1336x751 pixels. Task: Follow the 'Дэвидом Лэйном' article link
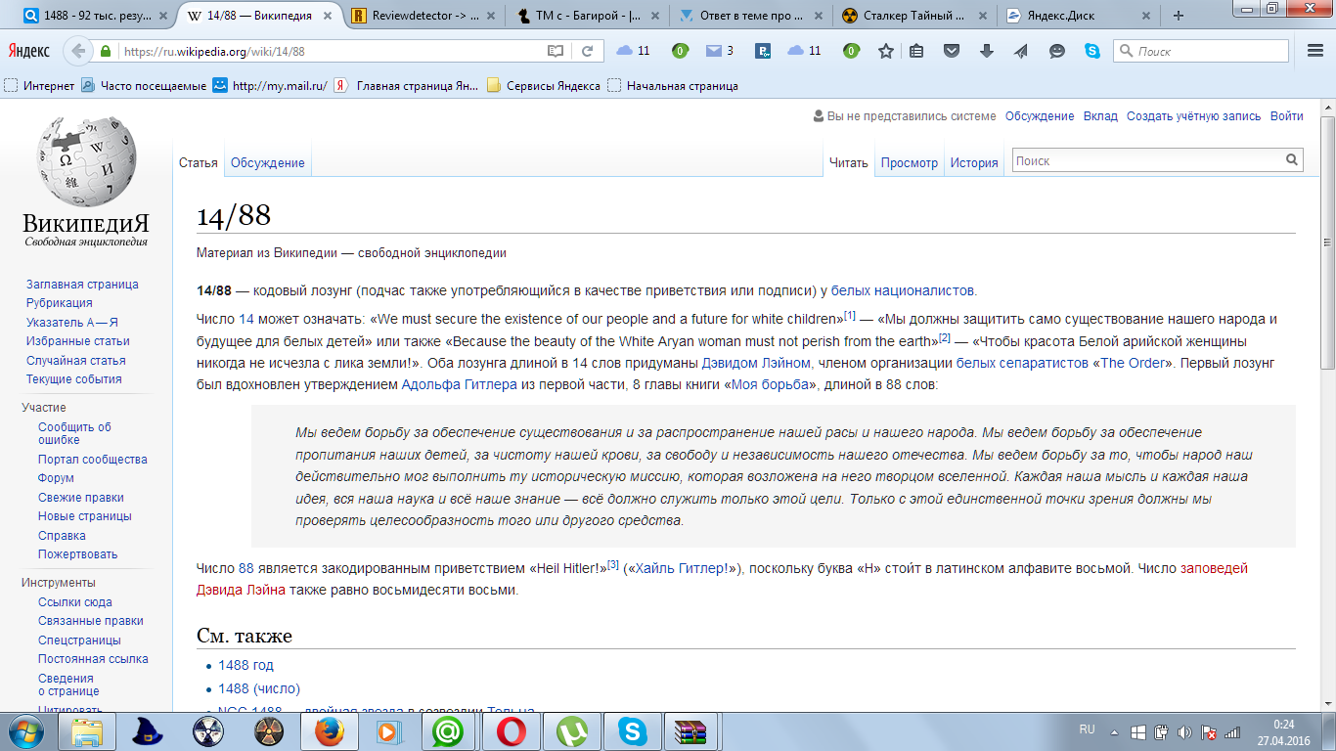point(756,363)
